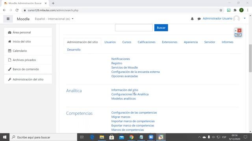Viewport: 252px width, 141px height.
Task: Bookmark this page with star icon
Action: [221, 10]
